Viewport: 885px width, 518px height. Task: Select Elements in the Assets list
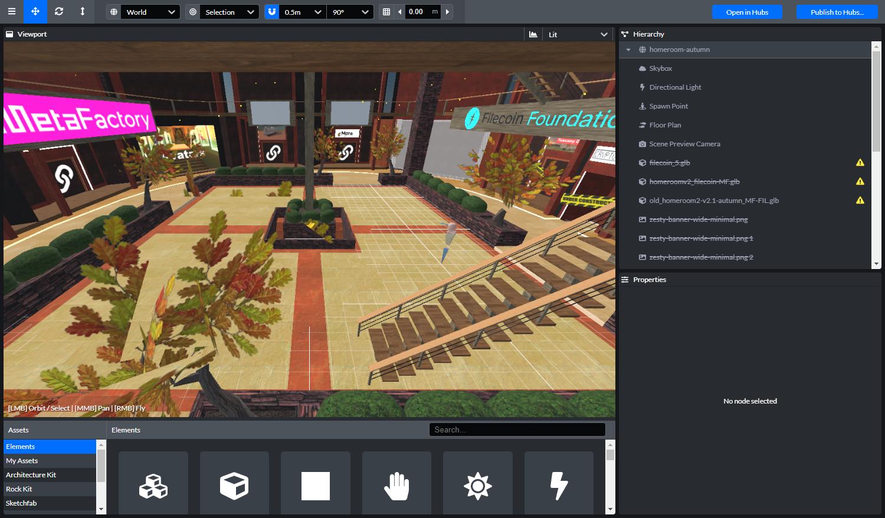coord(50,447)
